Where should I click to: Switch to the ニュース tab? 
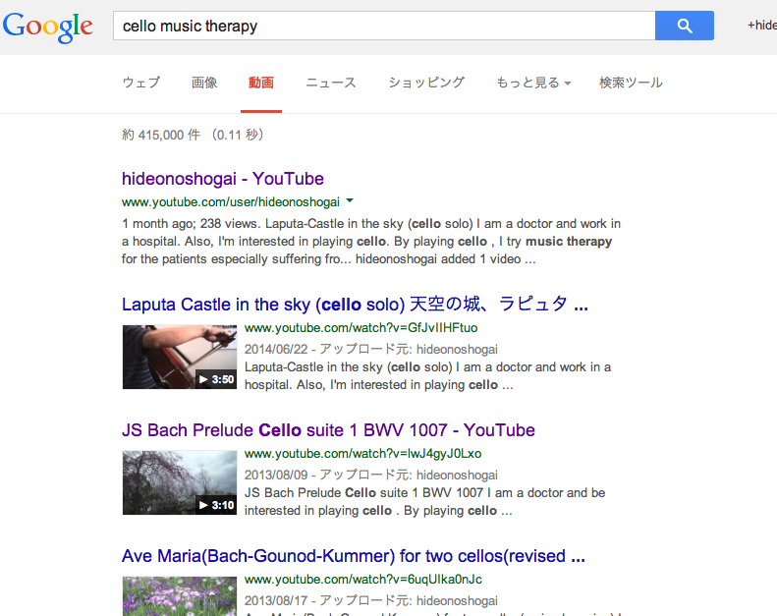coord(331,83)
